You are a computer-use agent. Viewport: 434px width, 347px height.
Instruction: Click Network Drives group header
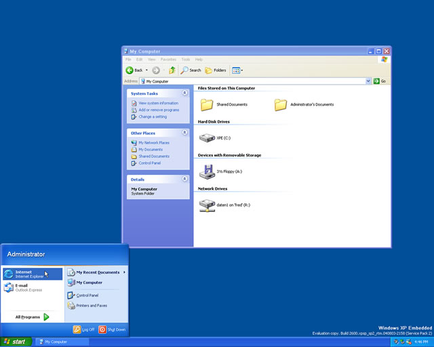(x=212, y=188)
